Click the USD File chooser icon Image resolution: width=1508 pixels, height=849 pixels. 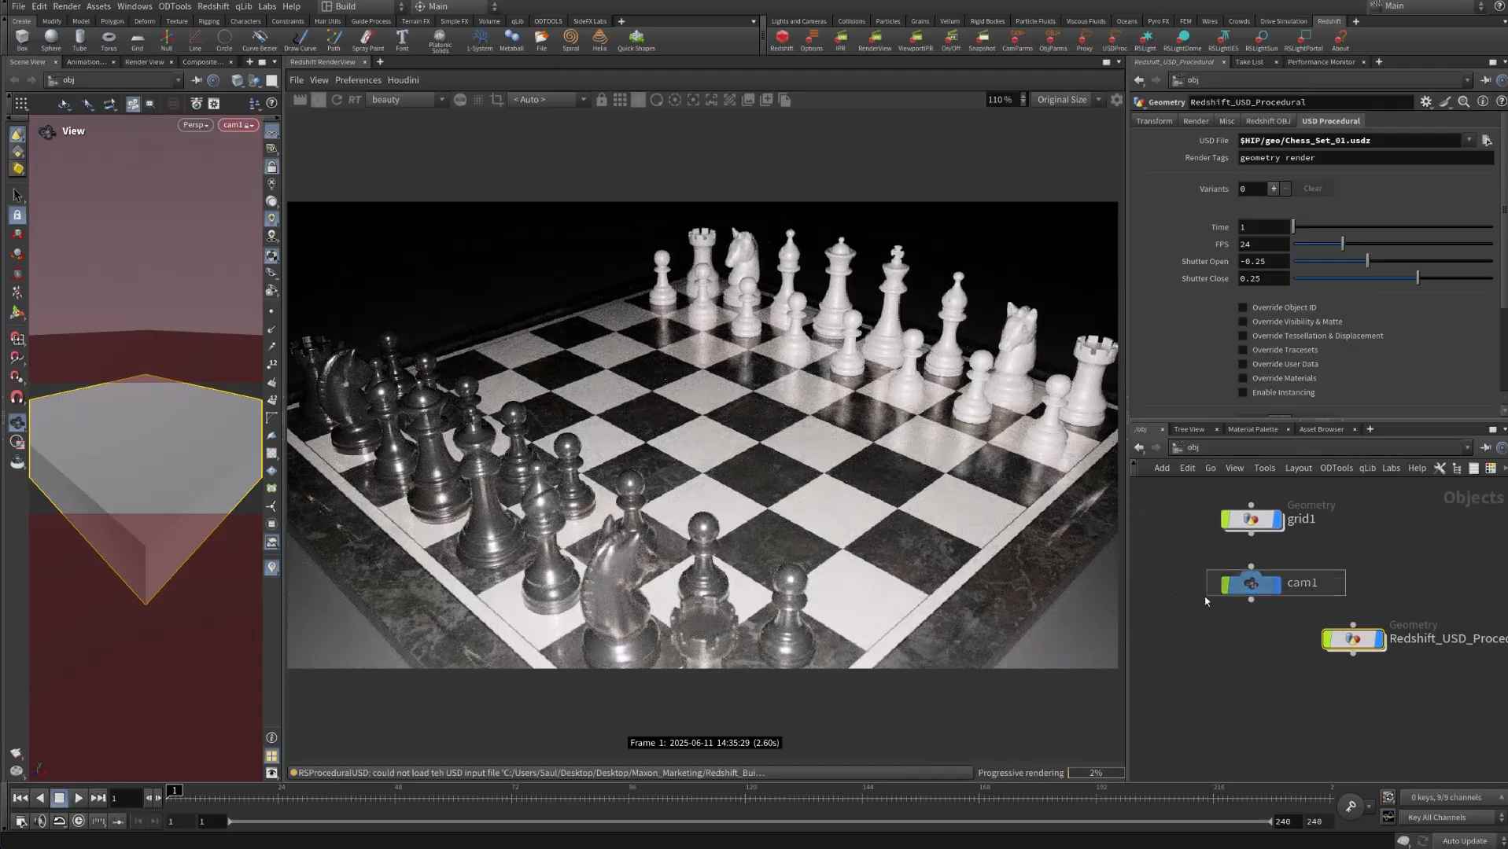click(1486, 141)
